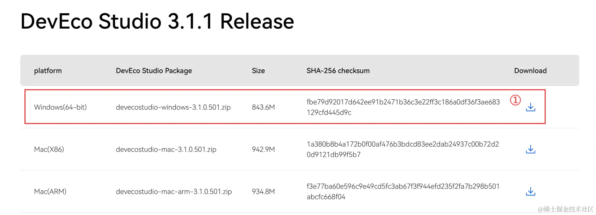Download the Windows(64-bit) package
The width and height of the screenshot is (596, 215).
530,107
